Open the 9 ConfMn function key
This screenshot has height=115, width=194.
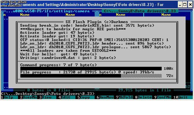pyautogui.click(x=163, y=97)
